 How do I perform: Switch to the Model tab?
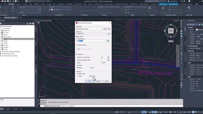[2, 109]
